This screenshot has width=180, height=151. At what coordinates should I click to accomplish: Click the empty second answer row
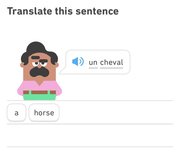(90, 135)
